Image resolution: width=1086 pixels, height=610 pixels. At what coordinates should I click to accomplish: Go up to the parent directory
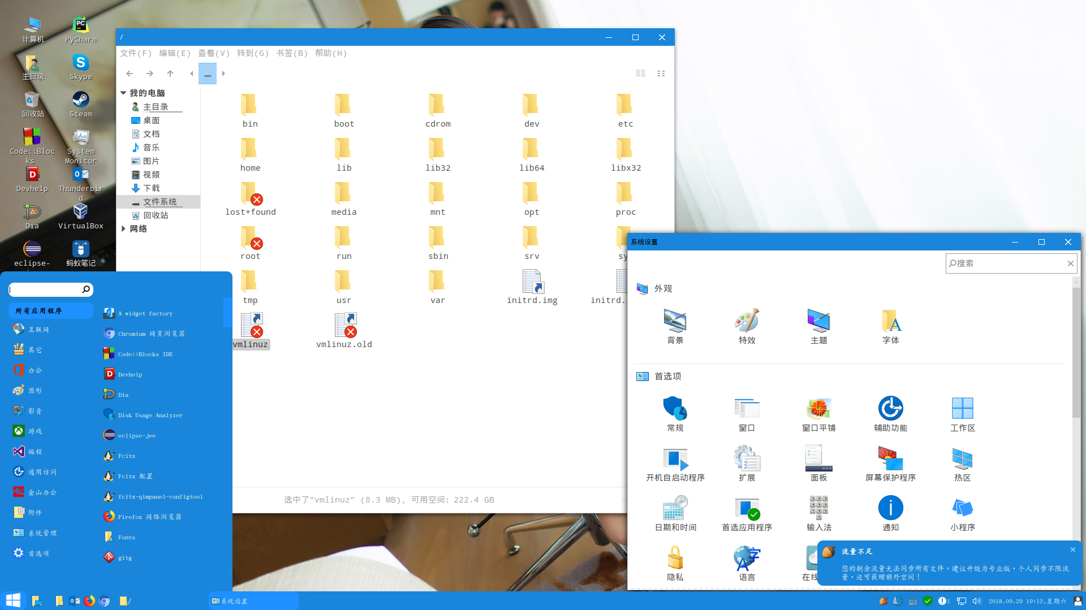(x=170, y=73)
